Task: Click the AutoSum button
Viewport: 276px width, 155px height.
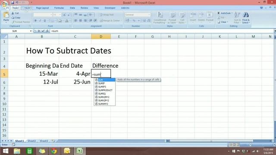Action: (224, 13)
